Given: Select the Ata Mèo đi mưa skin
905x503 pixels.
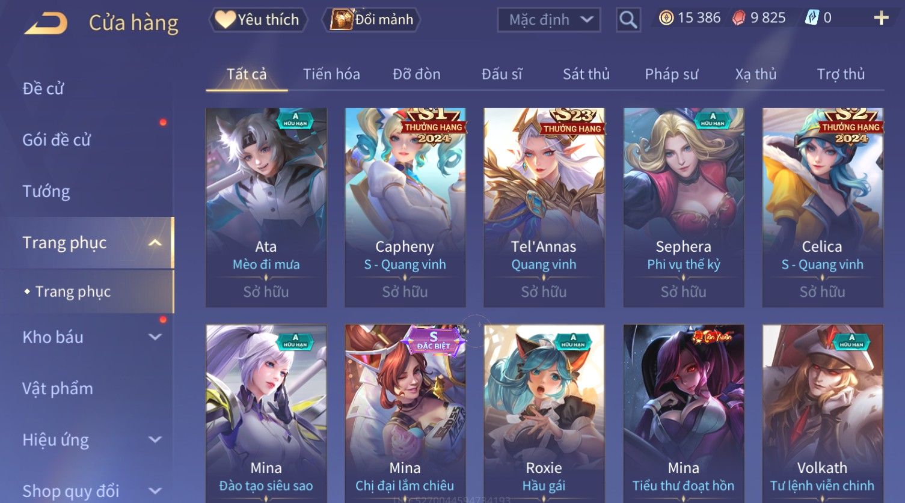Looking at the screenshot, I should pos(266,207).
